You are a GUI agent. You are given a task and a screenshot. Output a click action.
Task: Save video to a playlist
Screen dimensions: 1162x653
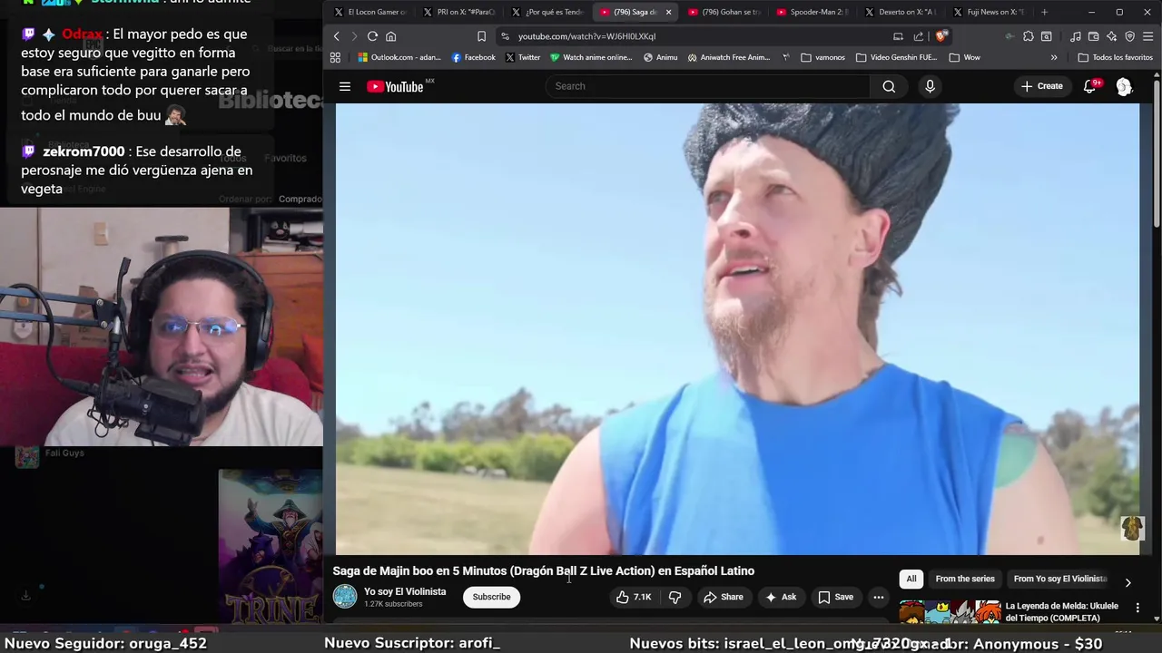coord(836,597)
